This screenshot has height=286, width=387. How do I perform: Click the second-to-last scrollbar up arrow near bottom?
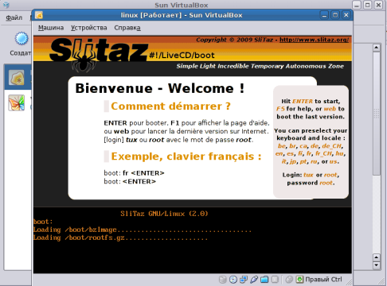point(377,257)
